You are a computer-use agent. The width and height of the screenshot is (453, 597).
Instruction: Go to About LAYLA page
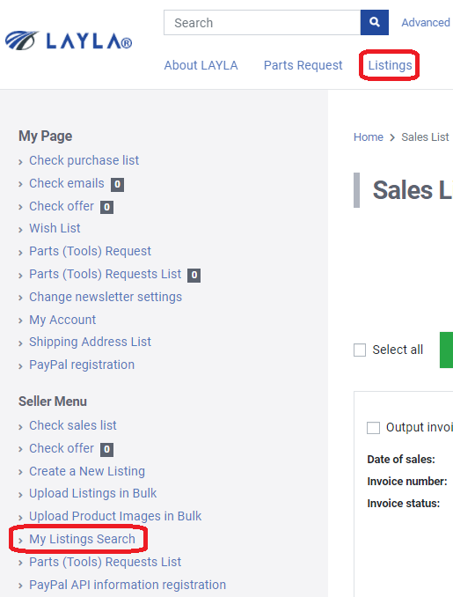tap(201, 65)
